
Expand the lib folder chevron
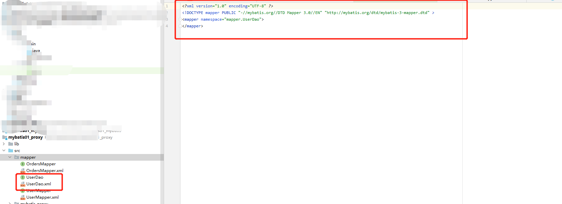coord(4,144)
